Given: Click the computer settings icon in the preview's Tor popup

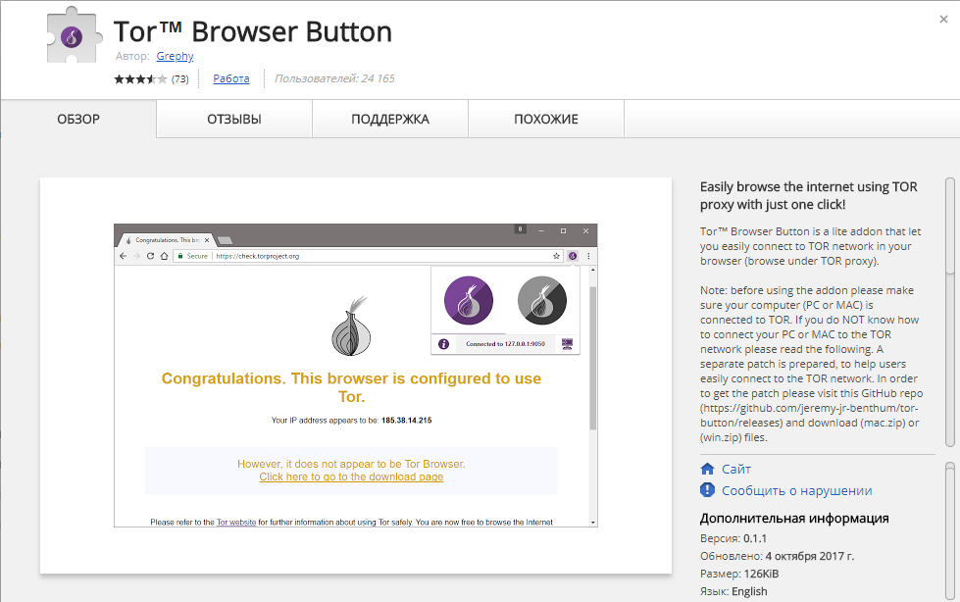Looking at the screenshot, I should click(567, 344).
